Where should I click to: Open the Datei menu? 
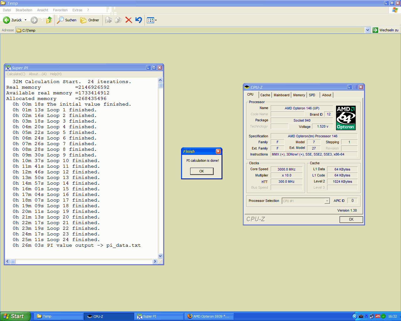(x=7, y=10)
